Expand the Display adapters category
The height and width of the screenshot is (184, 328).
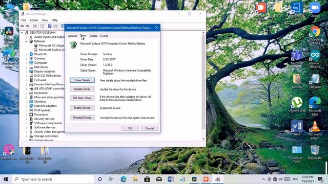[x=27, y=72]
